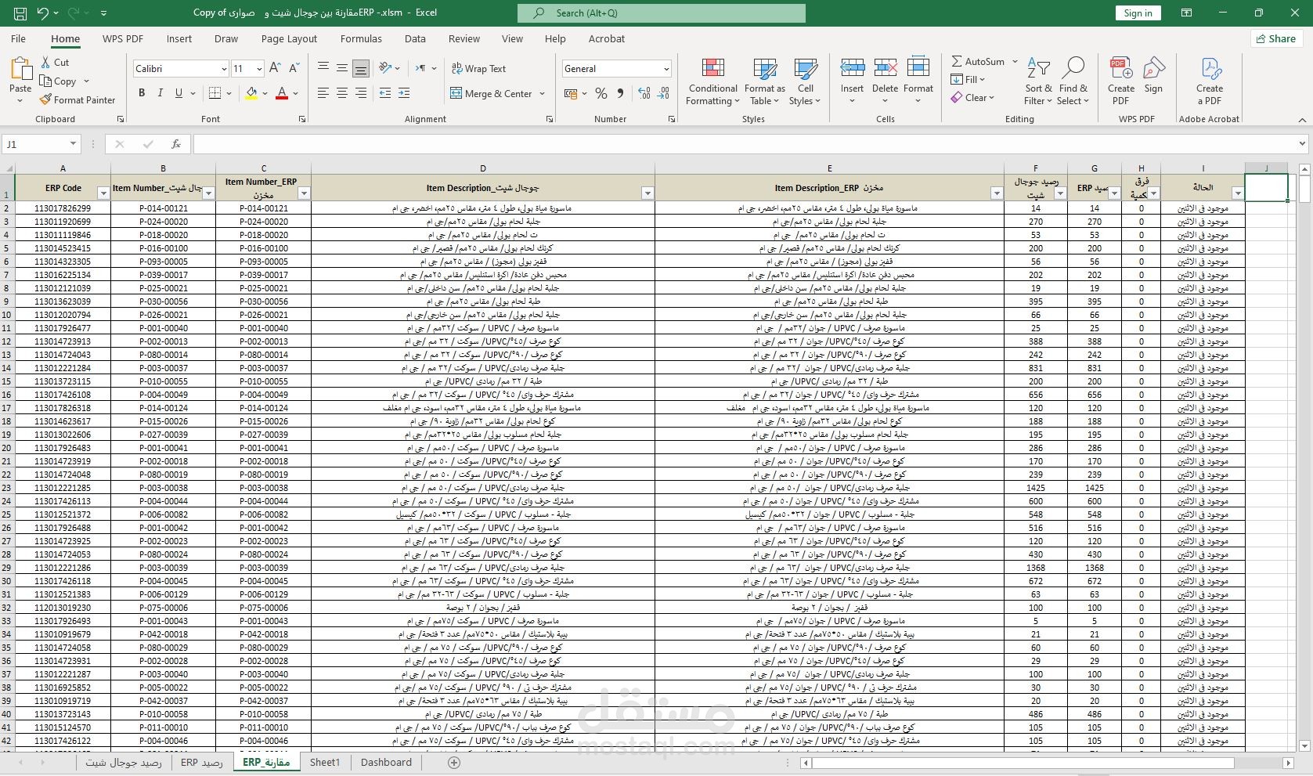
Task: Click the Percent Style icon
Action: click(x=601, y=93)
